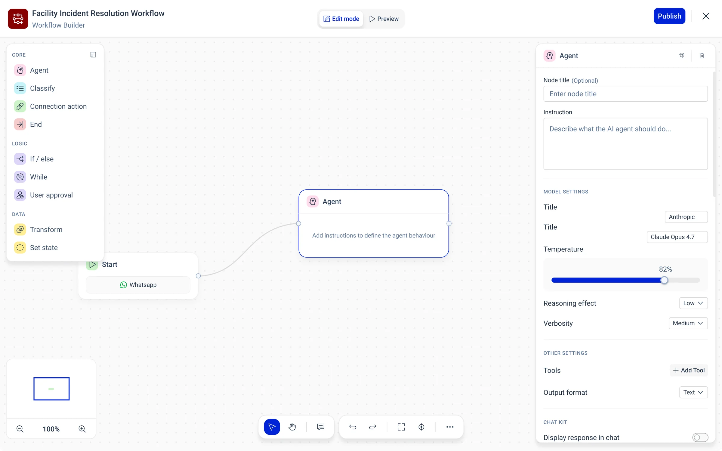Collapse the node palette sidebar
722x451 pixels.
[93, 55]
